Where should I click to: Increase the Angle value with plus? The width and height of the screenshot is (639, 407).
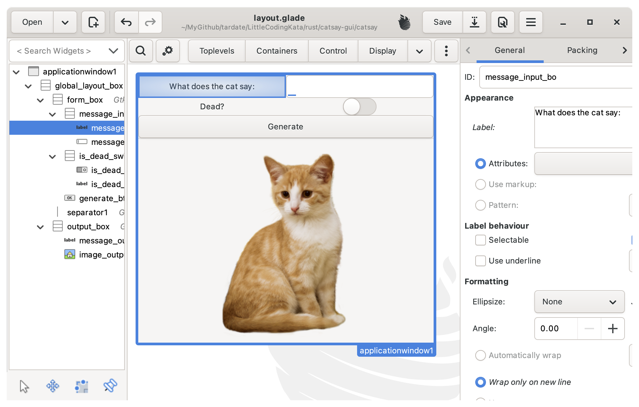pyautogui.click(x=612, y=329)
